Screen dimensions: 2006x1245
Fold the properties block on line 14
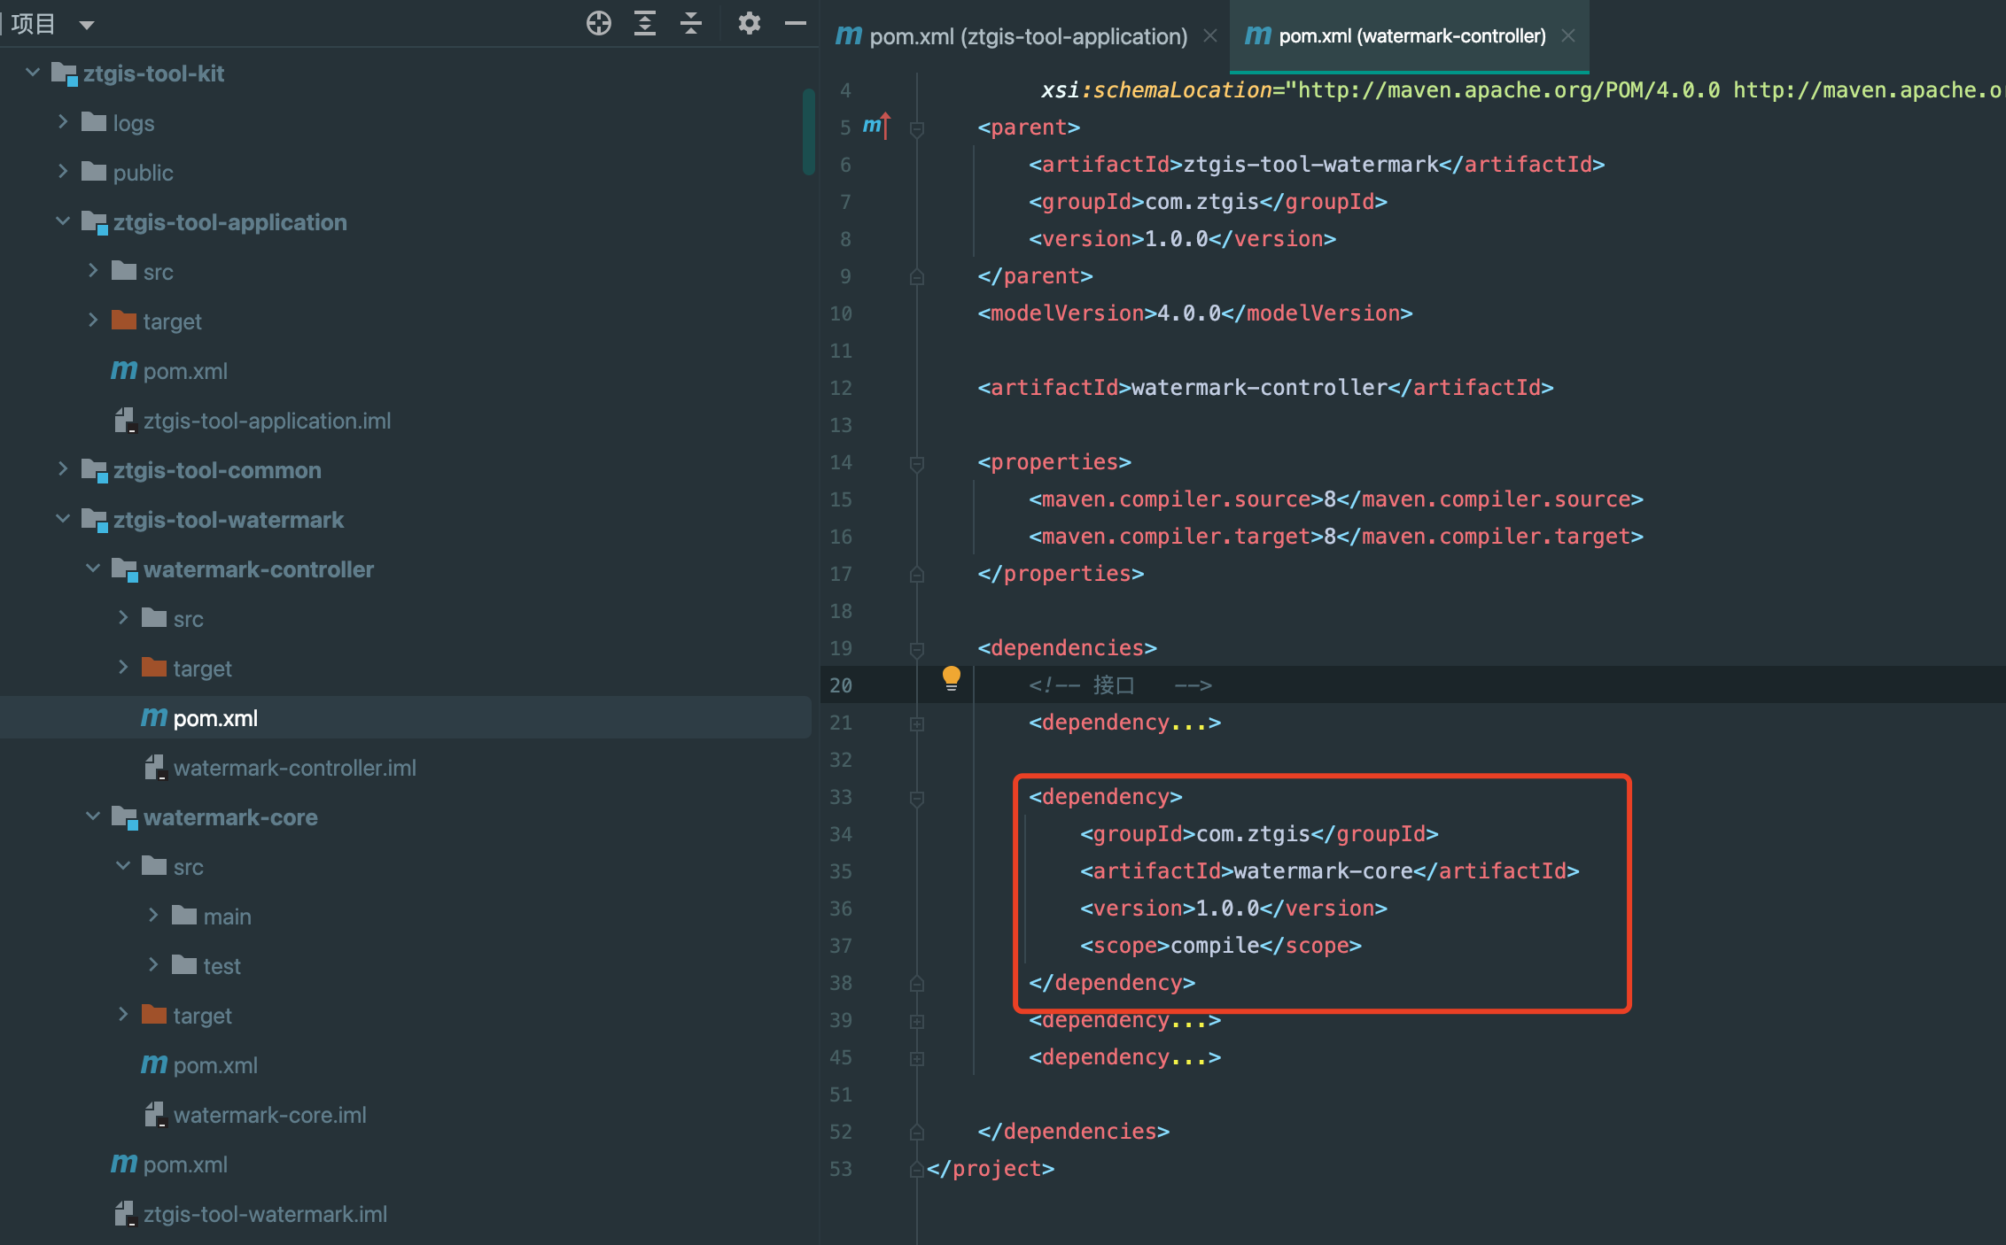pos(917,463)
